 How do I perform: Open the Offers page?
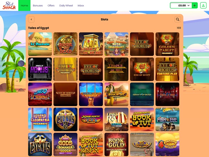[51, 6]
